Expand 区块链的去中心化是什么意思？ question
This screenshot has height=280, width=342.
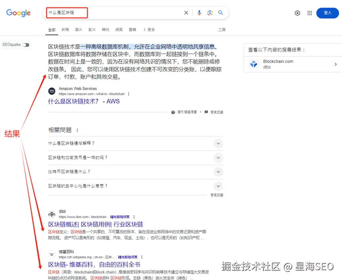coord(136,186)
